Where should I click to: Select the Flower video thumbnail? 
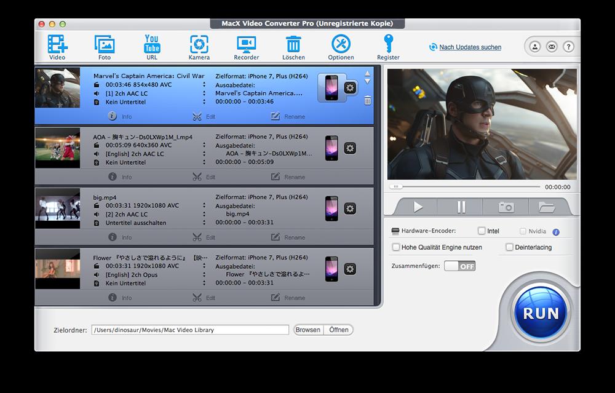[58, 269]
